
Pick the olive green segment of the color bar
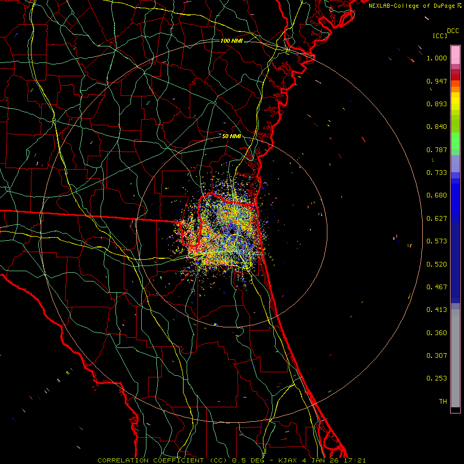pyautogui.click(x=455, y=123)
